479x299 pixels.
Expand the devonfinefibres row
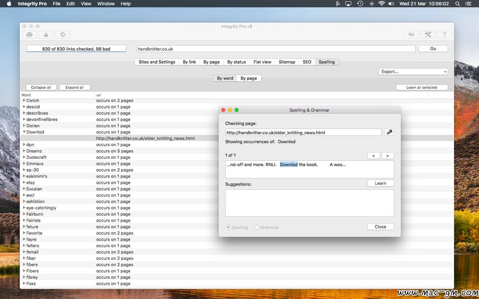pyautogui.click(x=24, y=119)
